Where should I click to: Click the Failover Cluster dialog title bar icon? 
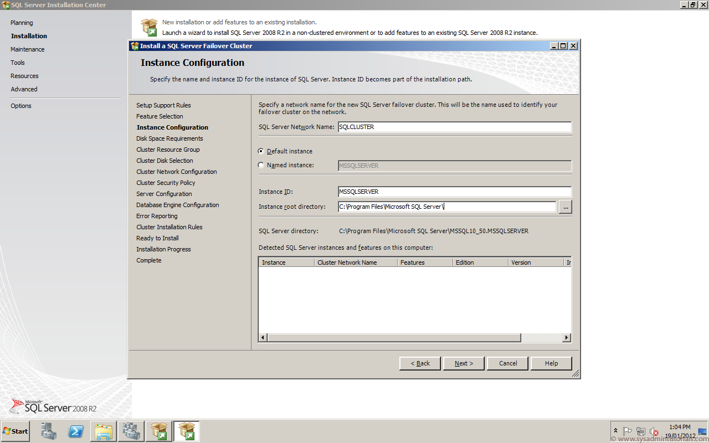coord(135,46)
